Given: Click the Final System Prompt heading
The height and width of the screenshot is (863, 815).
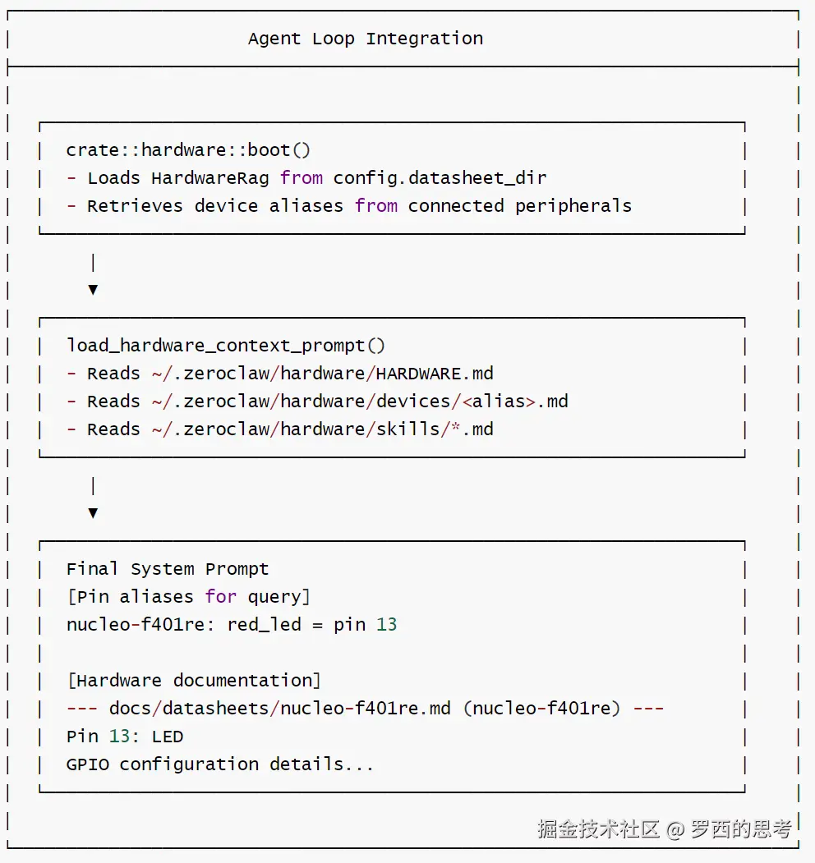Looking at the screenshot, I should 168,569.
